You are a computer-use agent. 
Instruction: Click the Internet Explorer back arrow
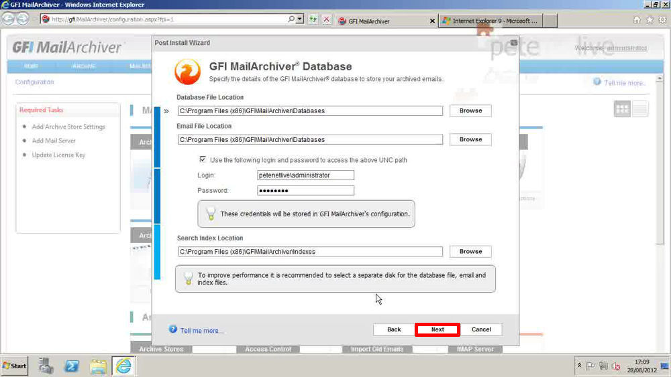(x=7, y=19)
